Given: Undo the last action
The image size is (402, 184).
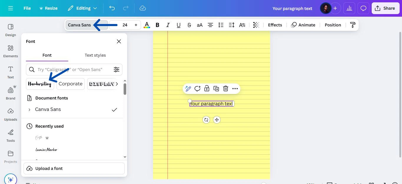Looking at the screenshot, I should [x=112, y=8].
